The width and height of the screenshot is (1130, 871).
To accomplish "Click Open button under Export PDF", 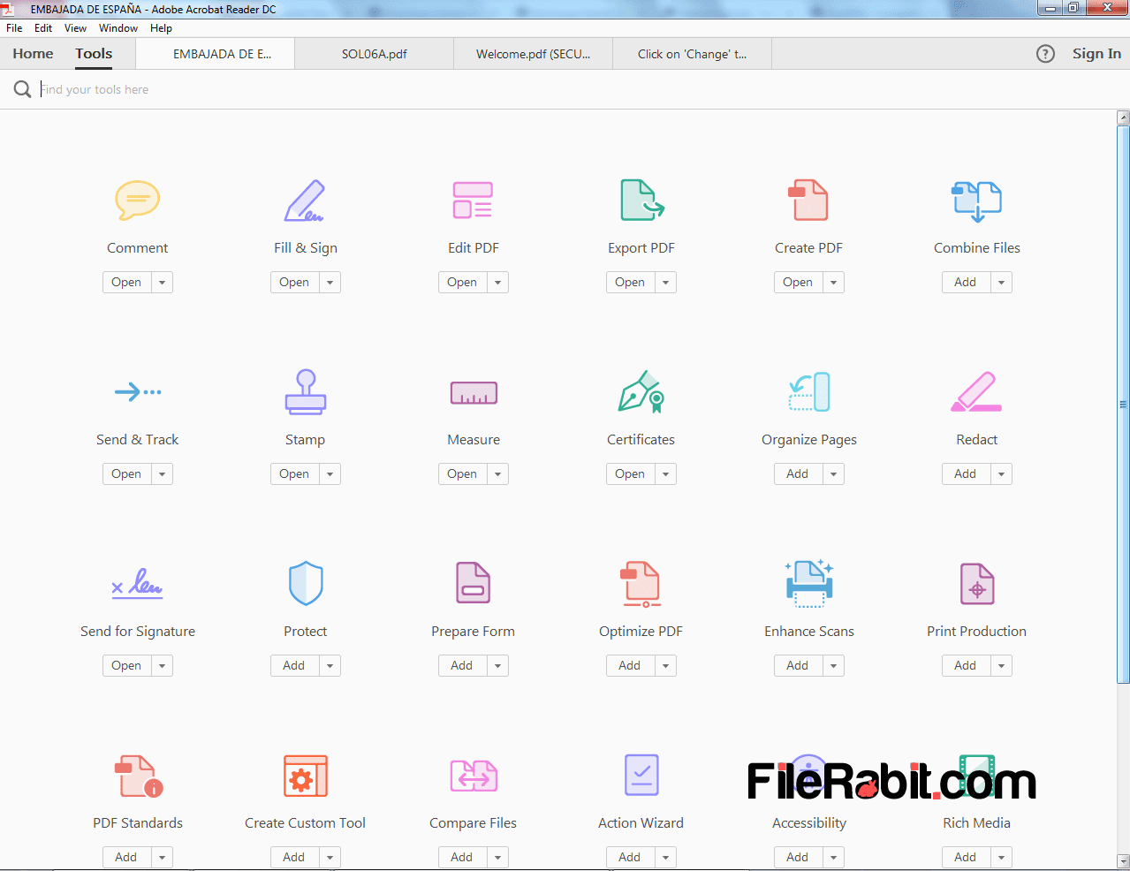I will coord(630,283).
